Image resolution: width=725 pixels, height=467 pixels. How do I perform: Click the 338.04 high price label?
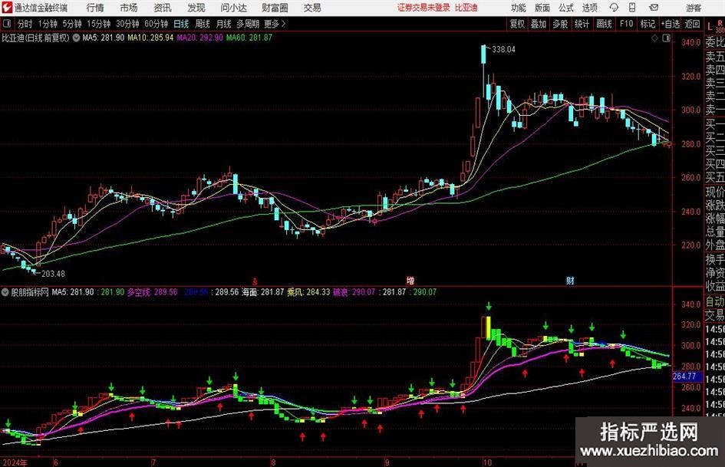coord(503,50)
